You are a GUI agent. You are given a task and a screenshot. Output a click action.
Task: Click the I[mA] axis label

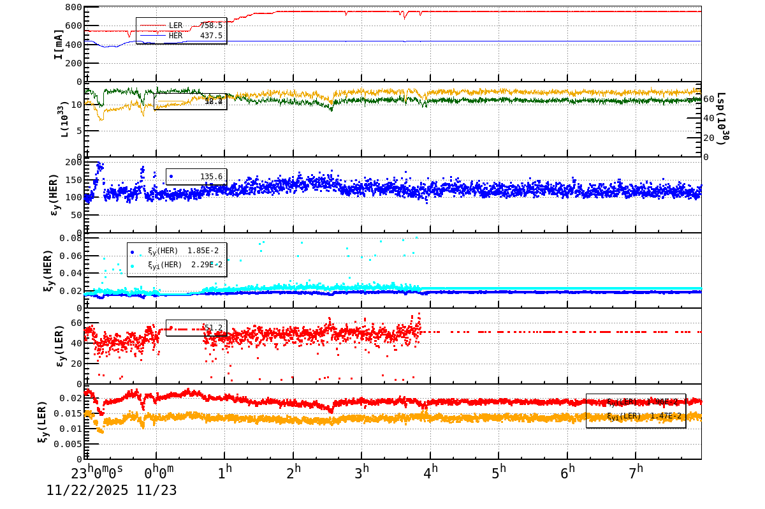click(59, 44)
